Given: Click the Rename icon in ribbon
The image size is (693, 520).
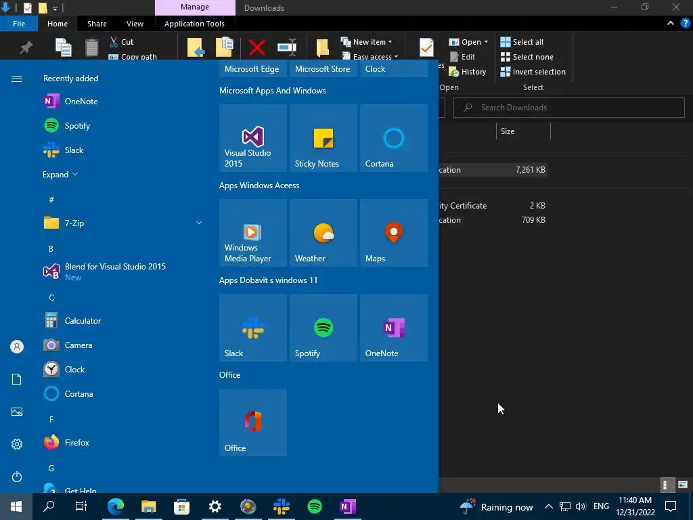Looking at the screenshot, I should click(287, 47).
